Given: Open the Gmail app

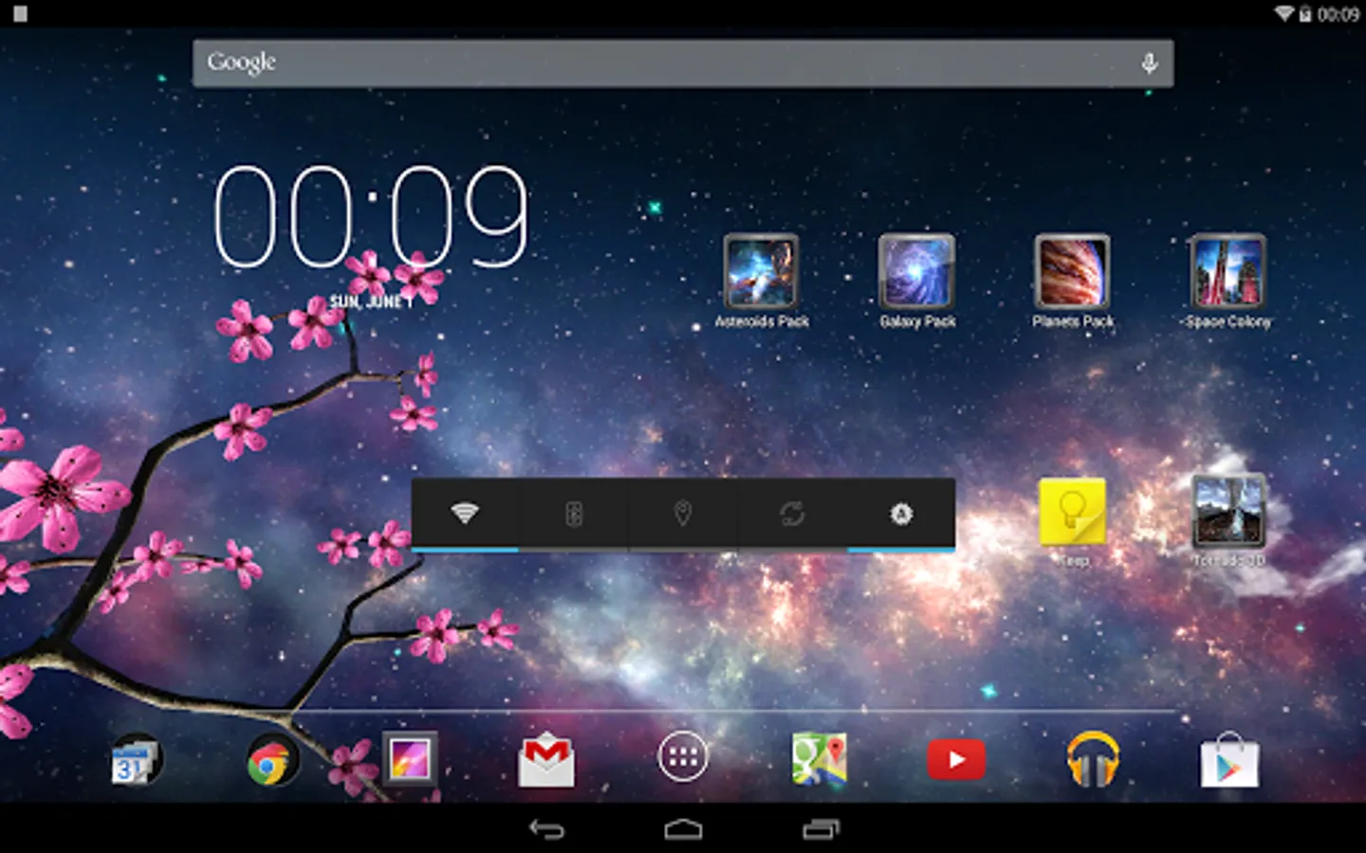Looking at the screenshot, I should (x=546, y=760).
